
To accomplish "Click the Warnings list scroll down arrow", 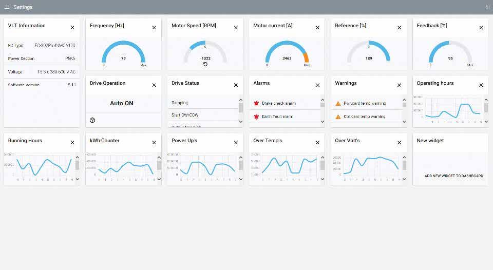I will 404,122.
